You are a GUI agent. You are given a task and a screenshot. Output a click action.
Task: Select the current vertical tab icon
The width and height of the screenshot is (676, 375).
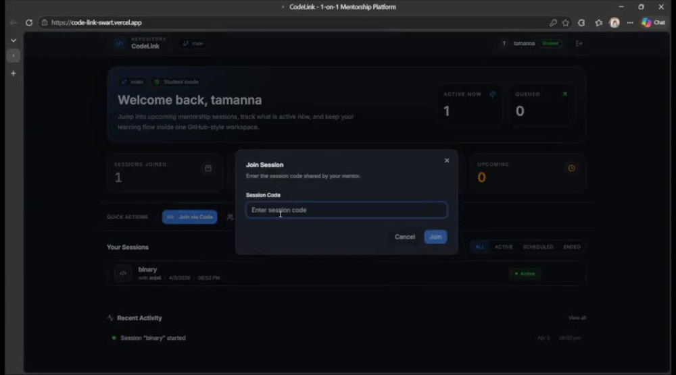tap(14, 56)
